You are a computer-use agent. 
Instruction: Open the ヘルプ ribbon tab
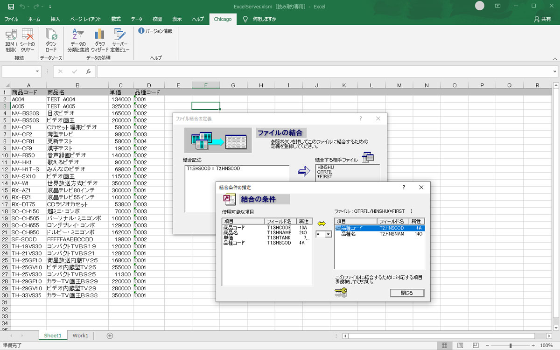tap(198, 19)
